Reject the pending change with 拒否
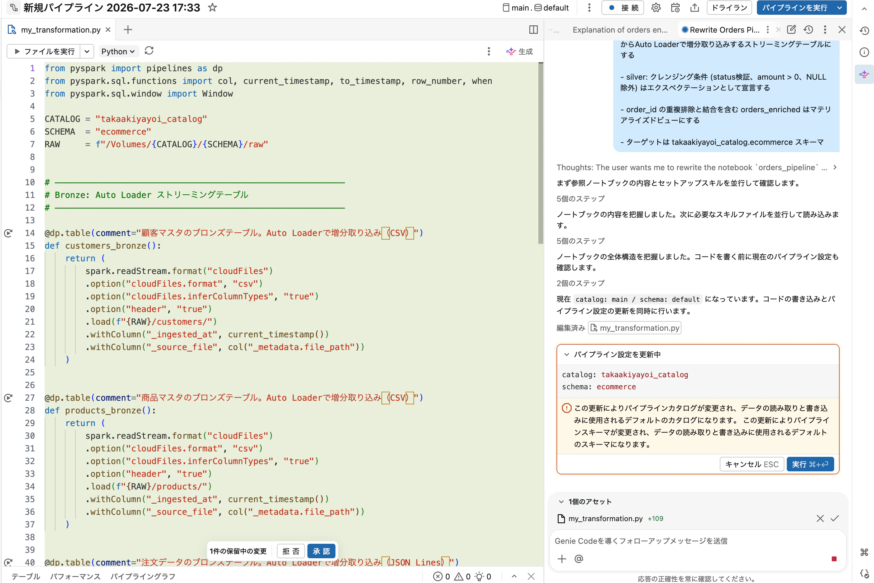This screenshot has width=874, height=583. pos(291,551)
